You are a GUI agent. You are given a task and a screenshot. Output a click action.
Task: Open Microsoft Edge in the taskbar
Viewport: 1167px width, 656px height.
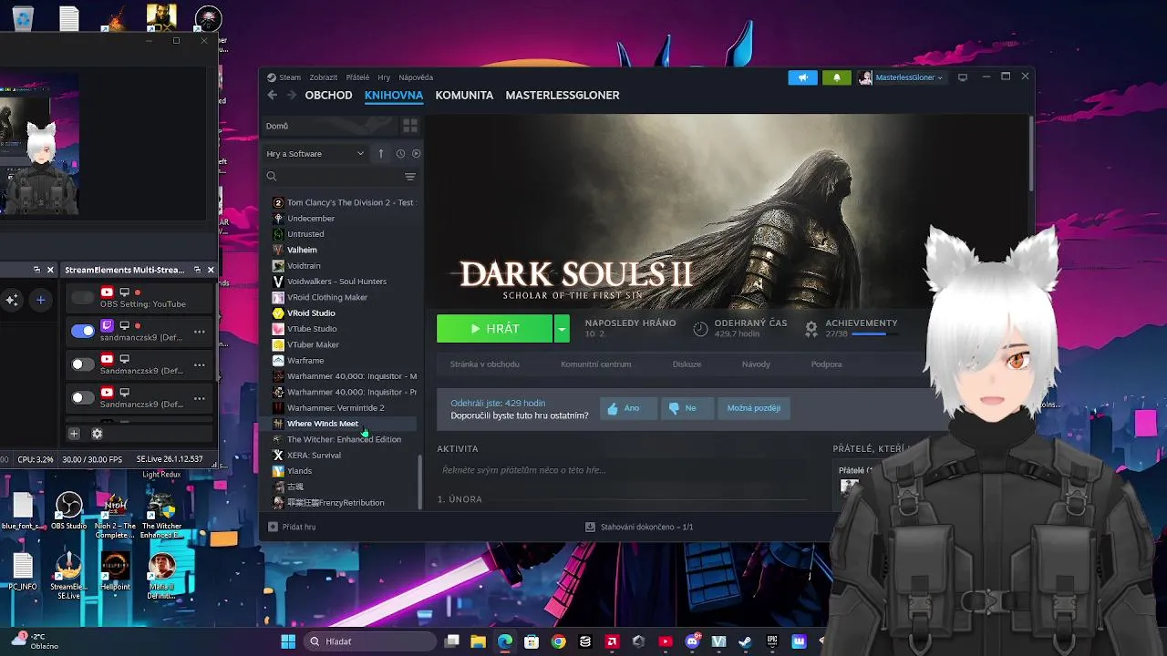505,641
